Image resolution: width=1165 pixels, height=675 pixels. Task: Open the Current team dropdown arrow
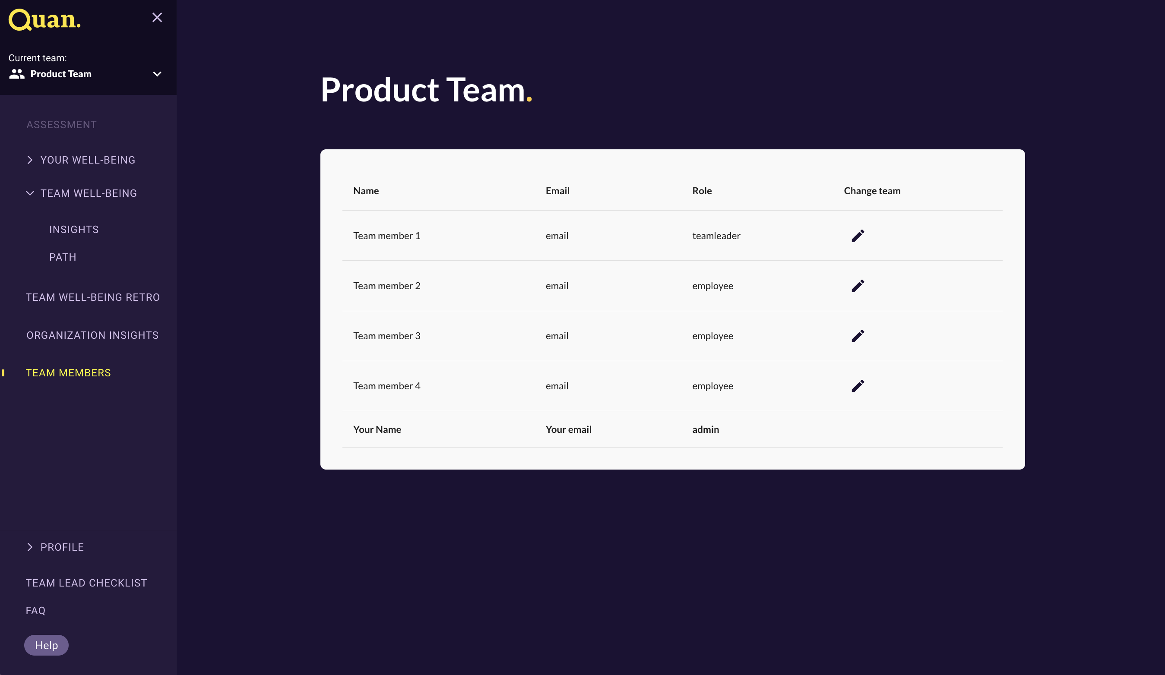pos(157,74)
